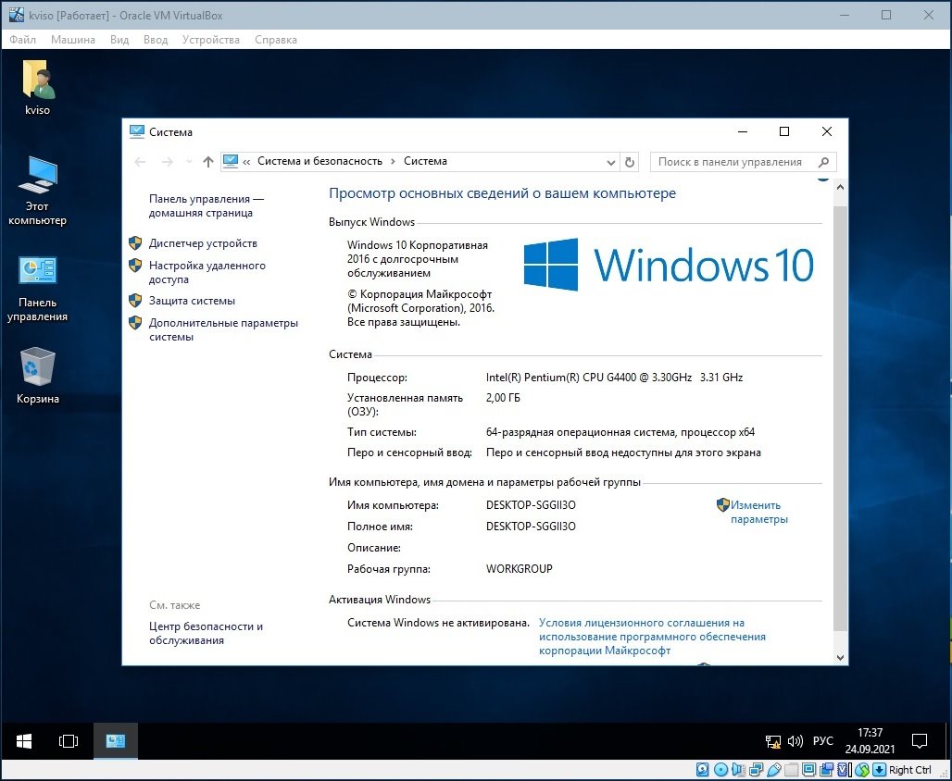This screenshot has height=781, width=952.
Task: Open the Этот компьютер desktop icon
Action: coord(38,191)
